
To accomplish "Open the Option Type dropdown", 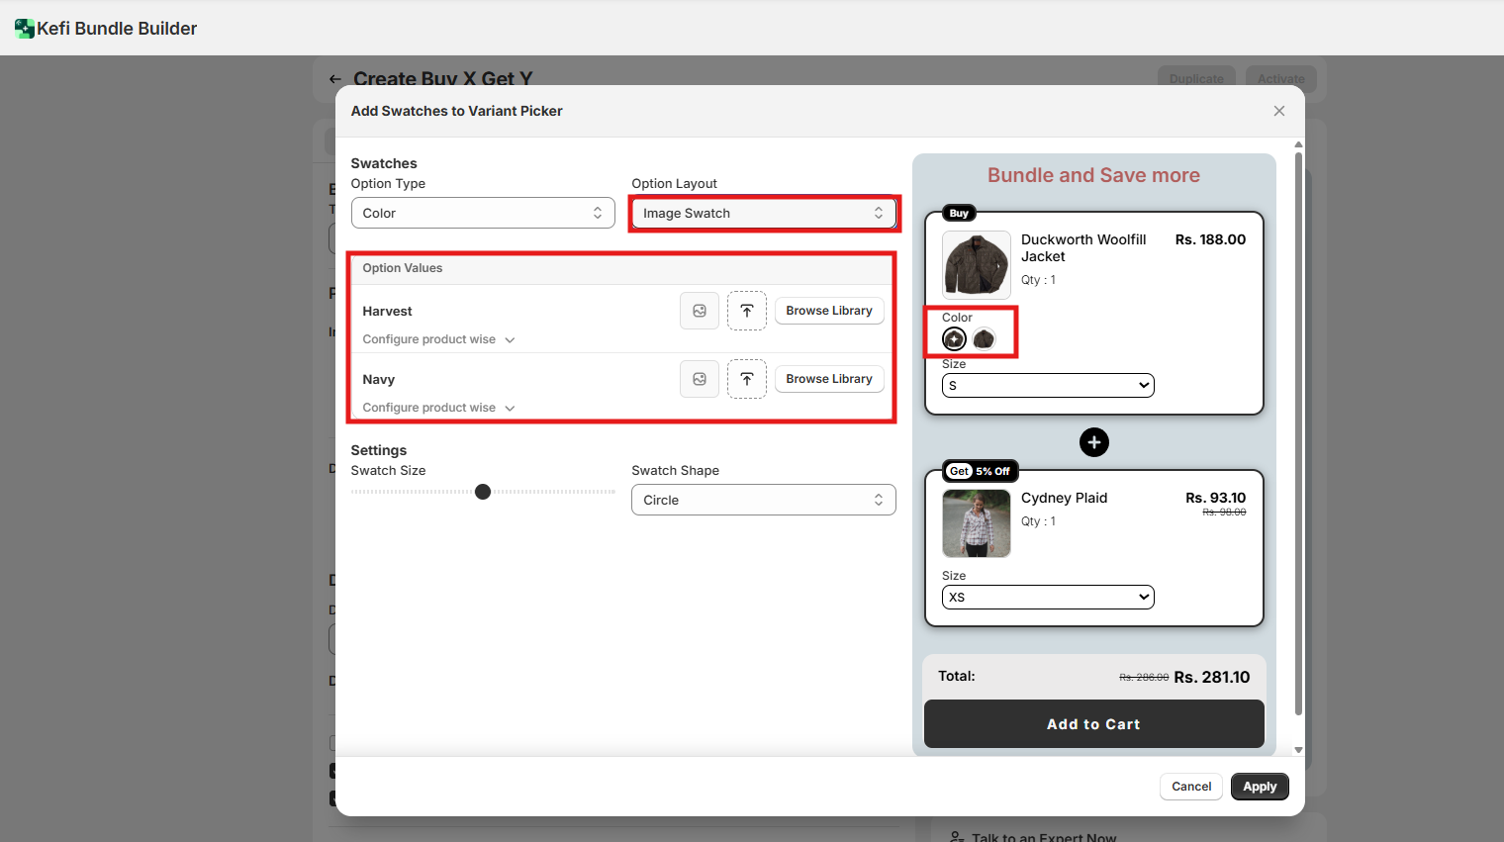I will pos(483,213).
